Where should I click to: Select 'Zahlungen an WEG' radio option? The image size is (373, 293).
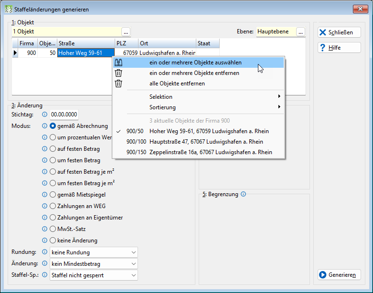pyautogui.click(x=53, y=206)
